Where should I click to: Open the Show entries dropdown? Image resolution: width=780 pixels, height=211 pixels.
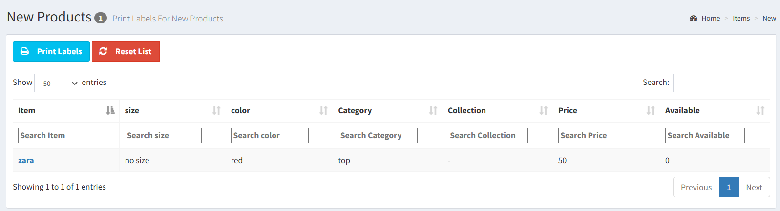[x=57, y=83]
